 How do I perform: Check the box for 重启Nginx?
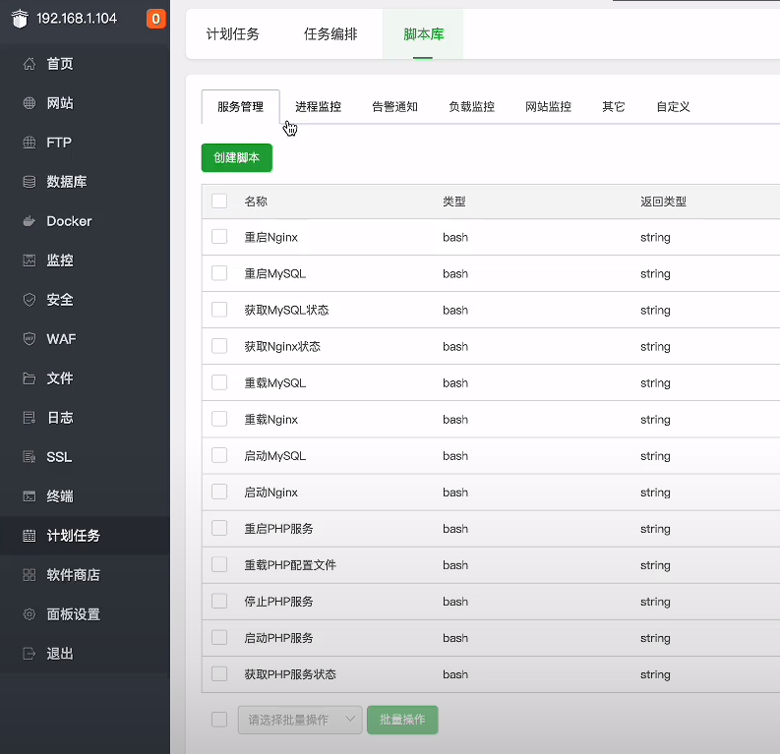click(219, 237)
